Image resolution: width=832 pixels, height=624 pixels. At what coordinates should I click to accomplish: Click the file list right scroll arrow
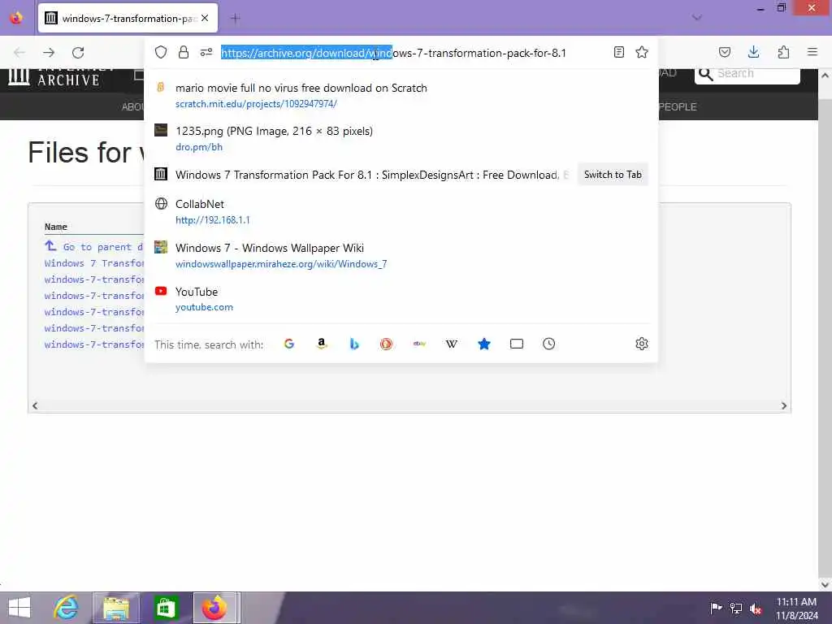tap(784, 406)
